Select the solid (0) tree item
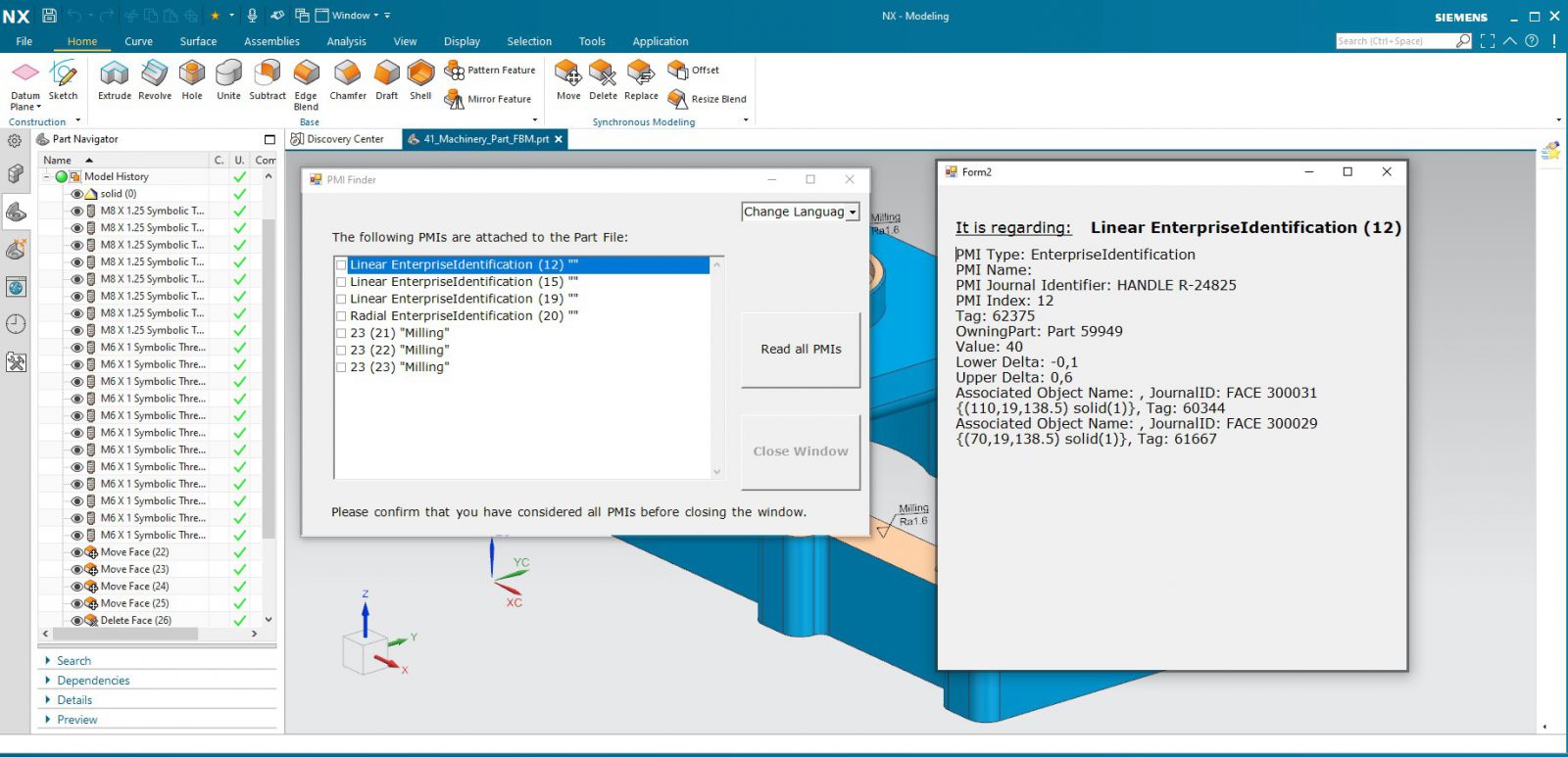Viewport: 1568px width, 757px height. coord(119,194)
